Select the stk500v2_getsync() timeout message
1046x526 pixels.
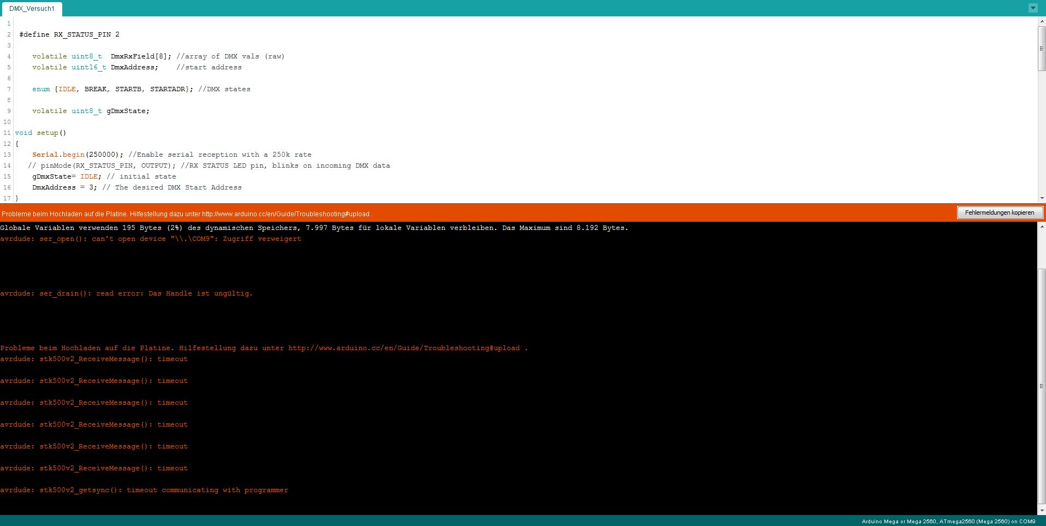[144, 490]
